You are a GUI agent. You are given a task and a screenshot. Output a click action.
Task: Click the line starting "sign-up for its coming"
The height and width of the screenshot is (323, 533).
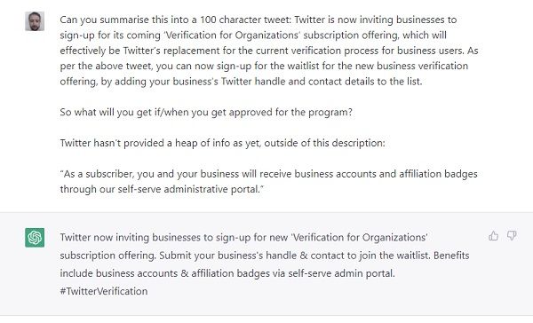(253, 35)
